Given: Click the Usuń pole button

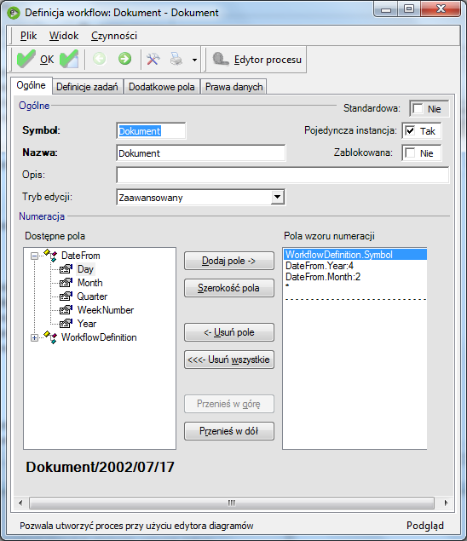Looking at the screenshot, I should pyautogui.click(x=229, y=332).
